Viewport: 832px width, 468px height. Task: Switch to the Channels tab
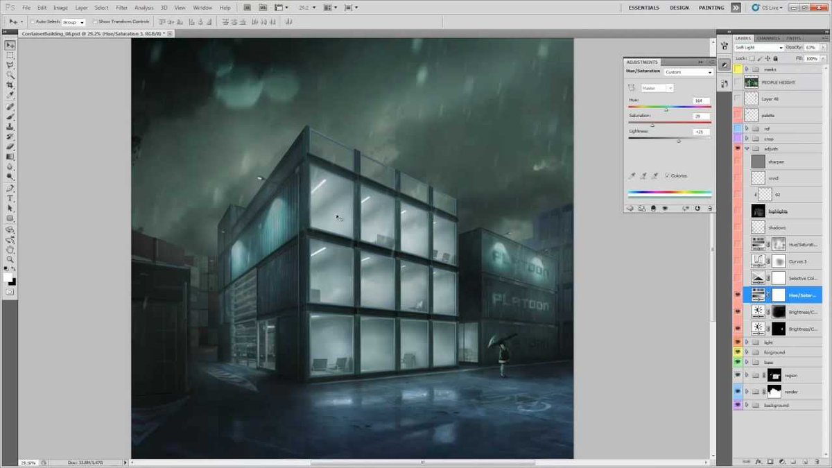(768, 38)
